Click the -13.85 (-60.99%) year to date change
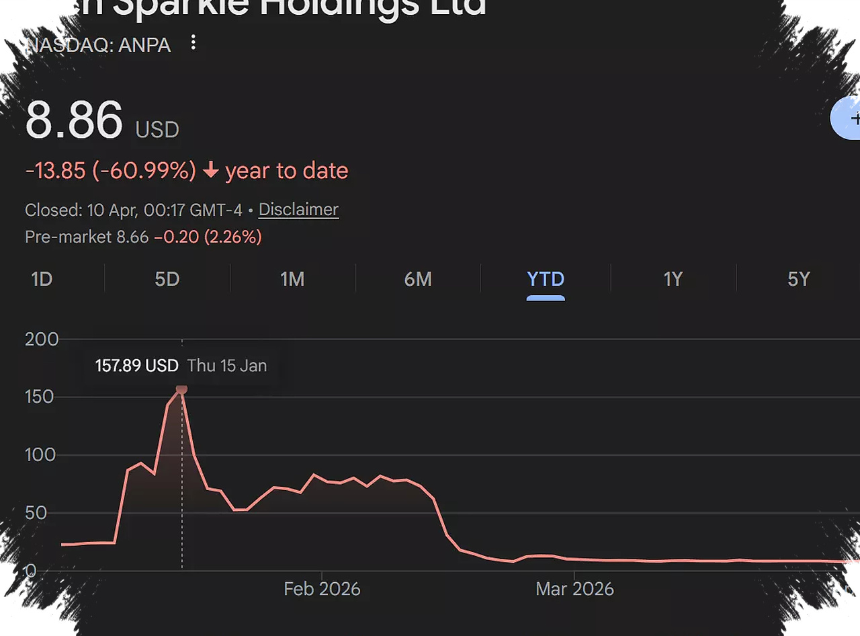The height and width of the screenshot is (636, 860). 187,171
